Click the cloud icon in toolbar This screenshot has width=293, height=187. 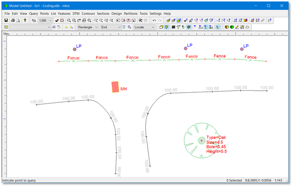point(247,27)
